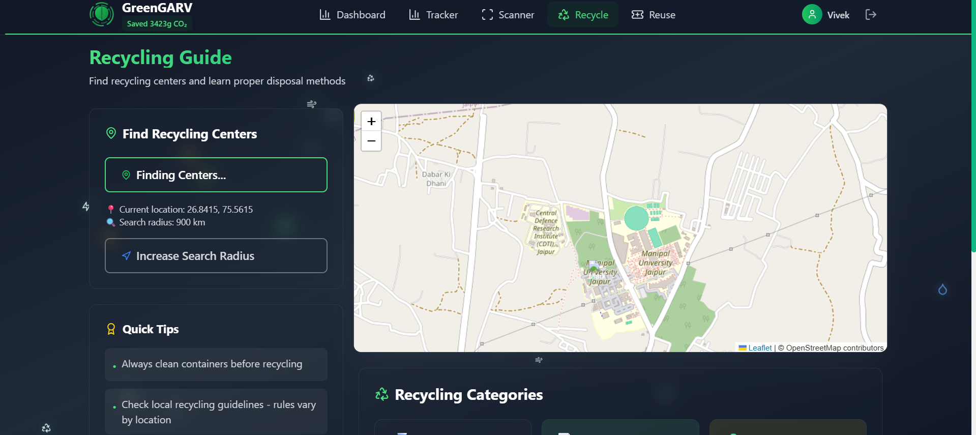976x435 pixels.
Task: Click the Current location coordinates text
Action: (x=186, y=210)
